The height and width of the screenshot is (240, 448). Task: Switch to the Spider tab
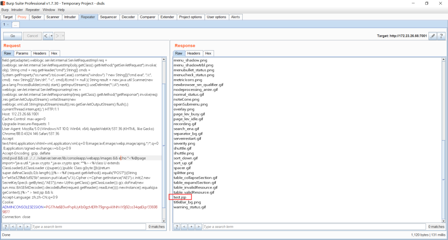coord(36,17)
